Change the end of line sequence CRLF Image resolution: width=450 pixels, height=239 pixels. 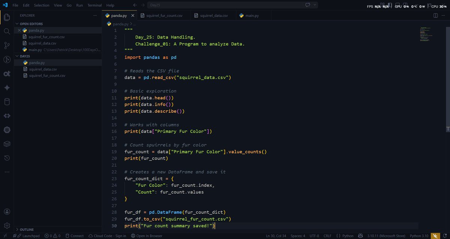pos(328,236)
